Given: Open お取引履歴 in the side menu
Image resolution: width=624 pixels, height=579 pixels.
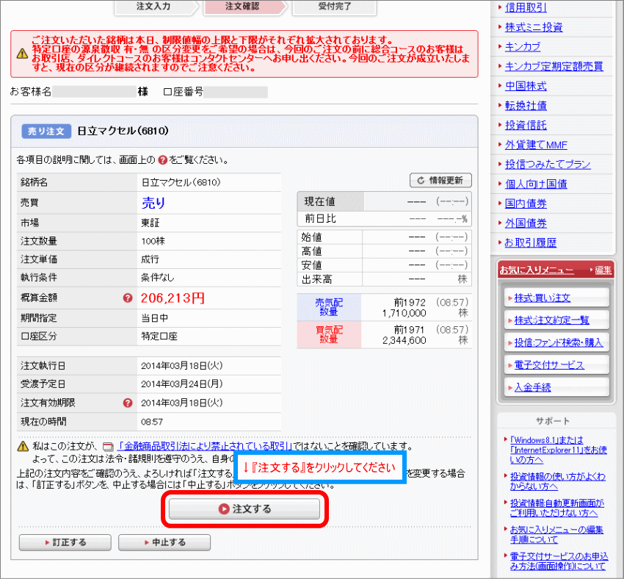Looking at the screenshot, I should [530, 242].
